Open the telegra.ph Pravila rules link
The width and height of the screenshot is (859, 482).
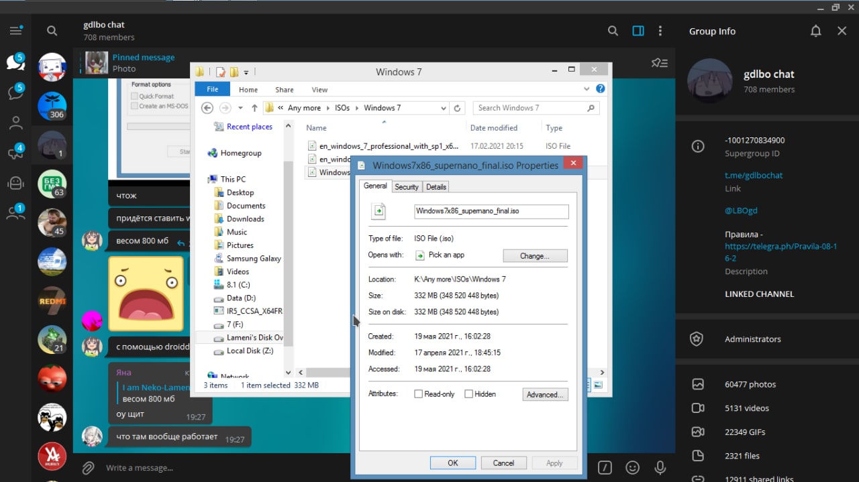point(780,252)
